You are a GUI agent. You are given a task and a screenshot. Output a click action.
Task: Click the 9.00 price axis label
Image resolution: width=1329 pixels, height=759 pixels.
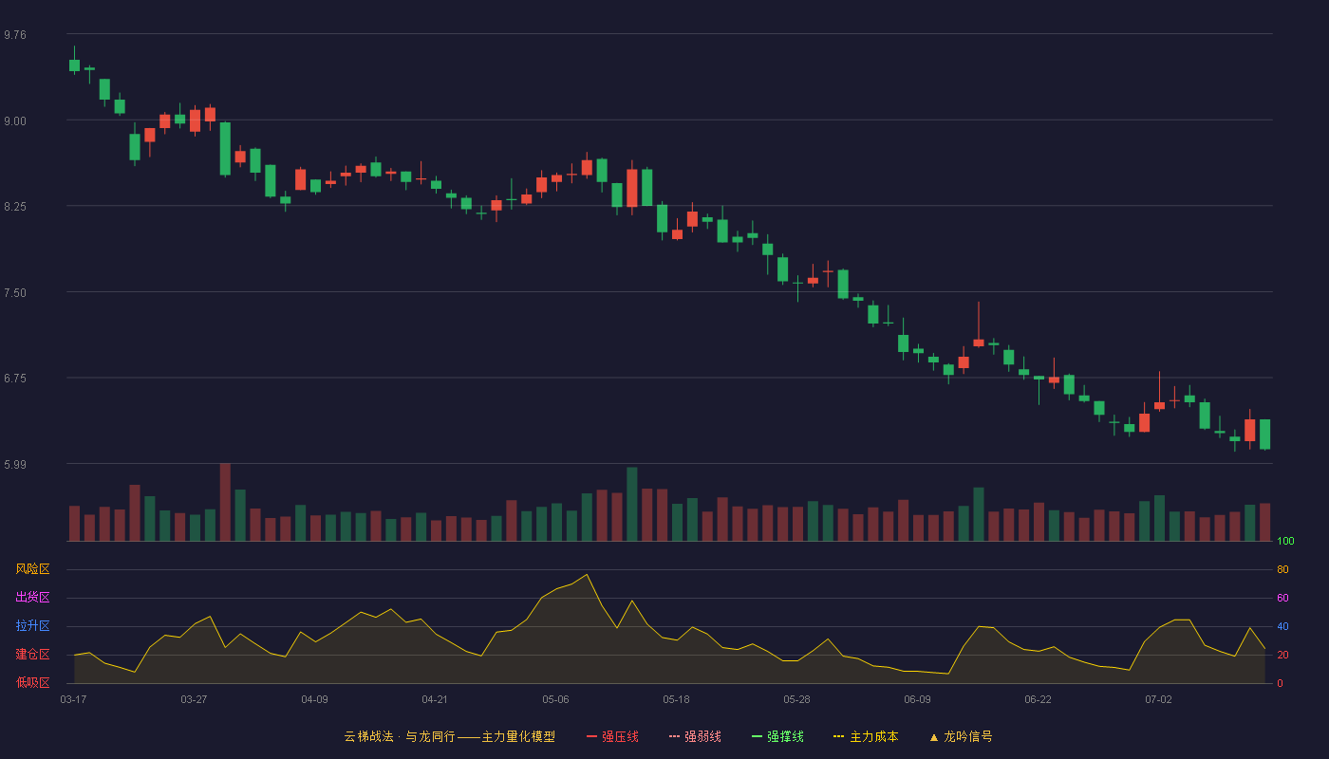(15, 120)
